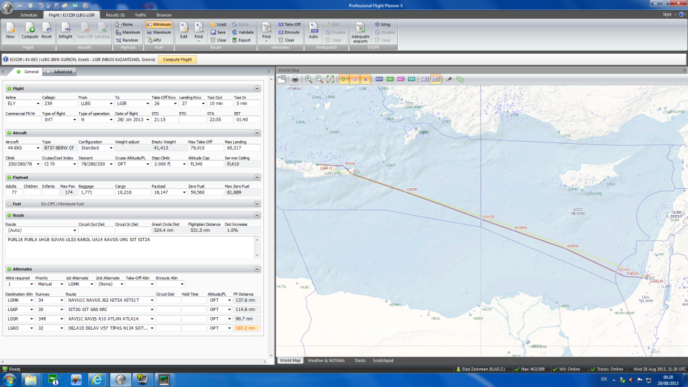
Task: Click the Adequate airports ETOPS icon
Action: 360,32
